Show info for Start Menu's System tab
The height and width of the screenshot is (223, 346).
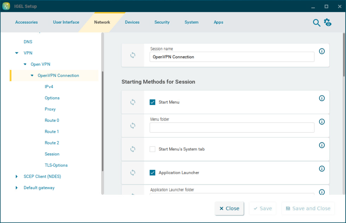point(322,145)
